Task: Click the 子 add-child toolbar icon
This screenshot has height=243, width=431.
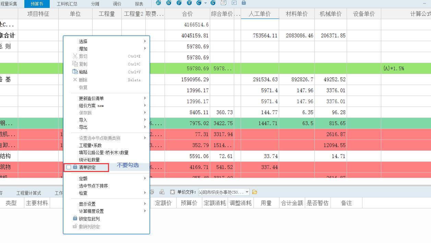Action: tap(179, 3)
